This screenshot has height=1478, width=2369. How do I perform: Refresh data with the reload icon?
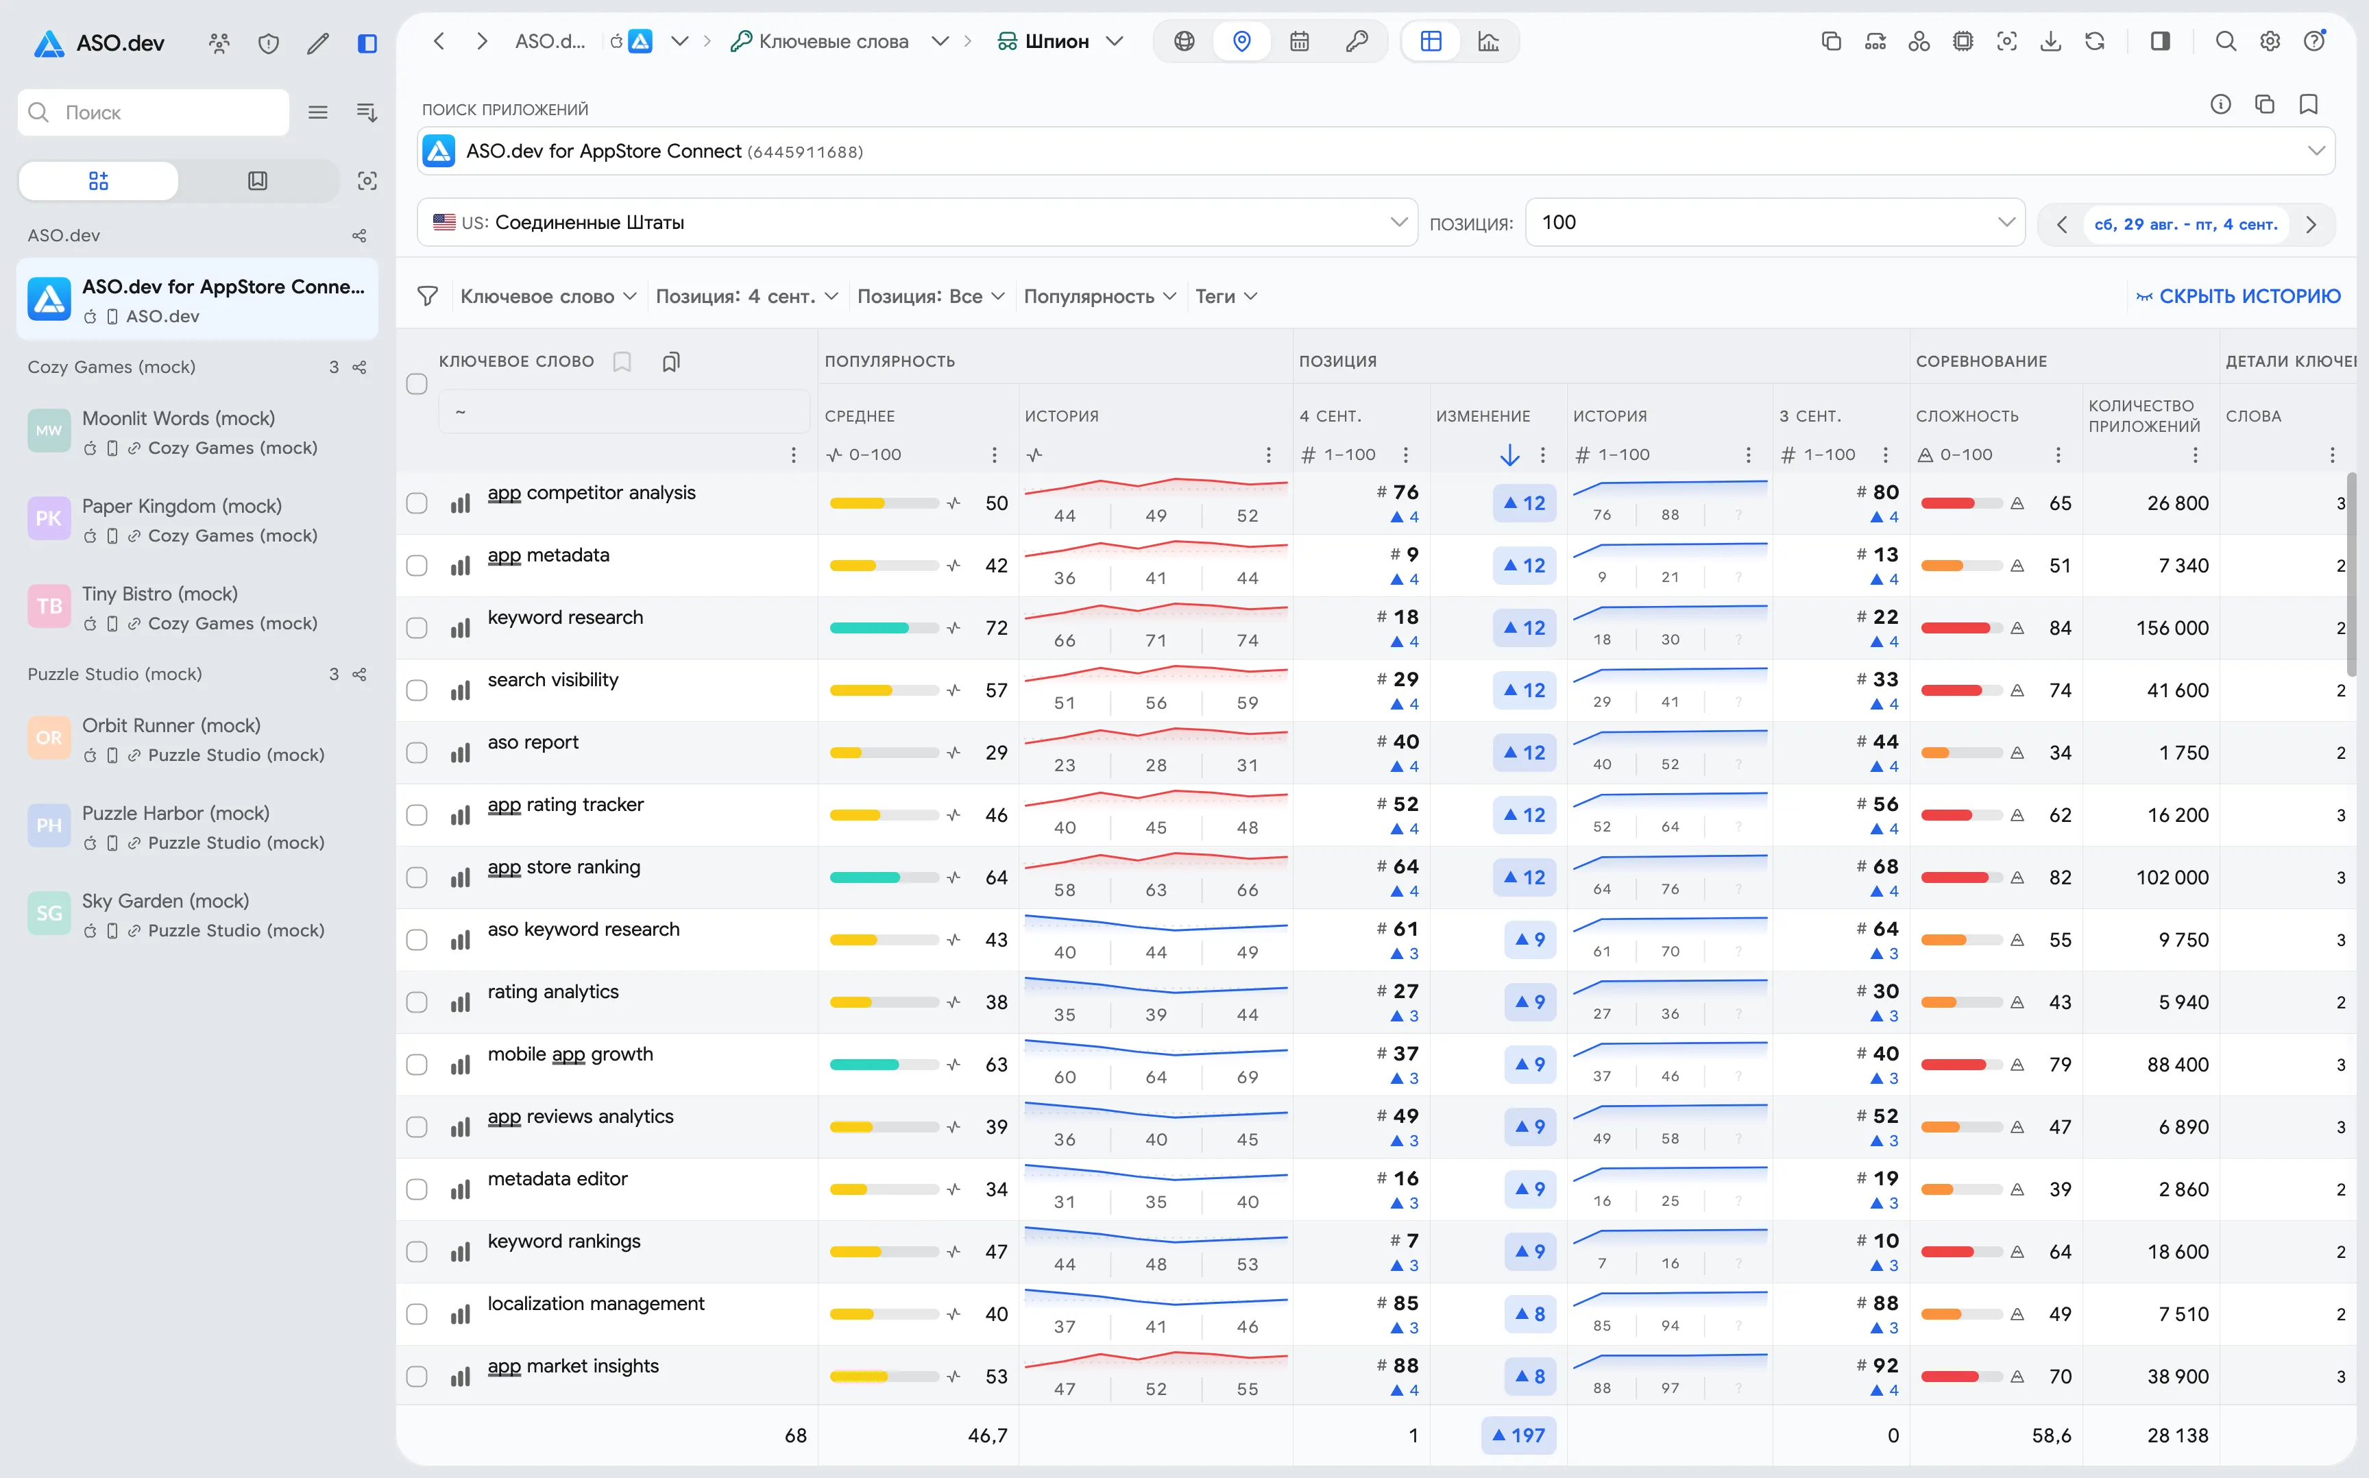[x=2094, y=41]
